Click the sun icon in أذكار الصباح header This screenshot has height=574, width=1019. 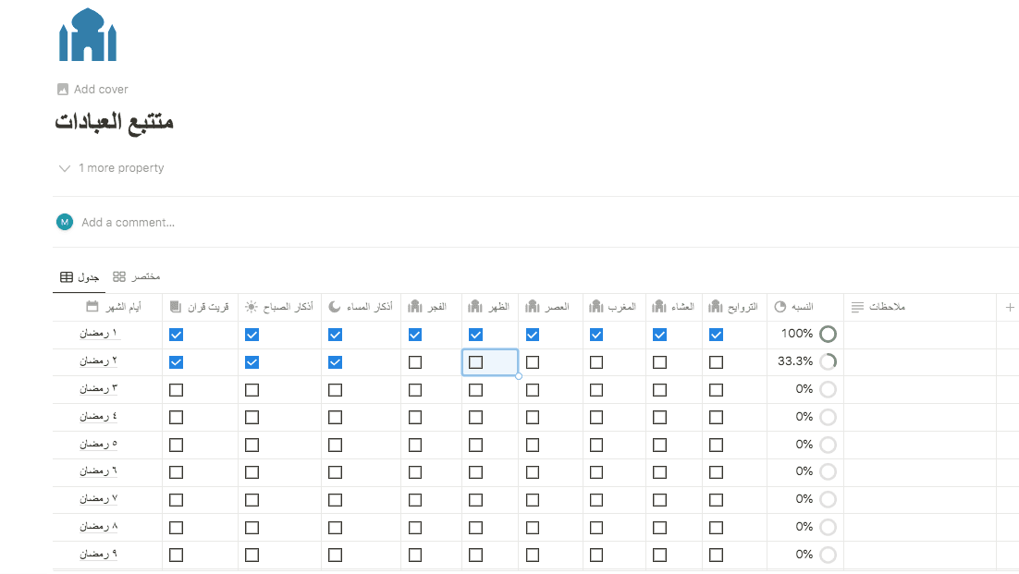tap(252, 307)
